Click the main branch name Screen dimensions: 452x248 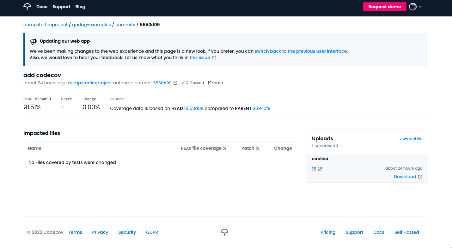(217, 83)
